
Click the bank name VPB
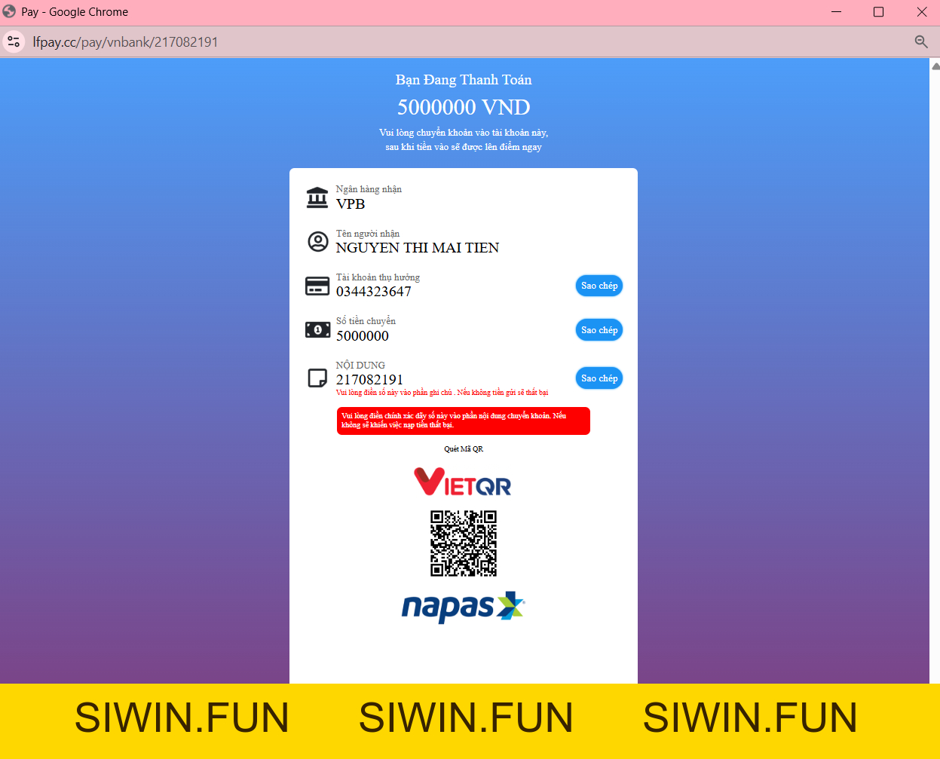(351, 204)
